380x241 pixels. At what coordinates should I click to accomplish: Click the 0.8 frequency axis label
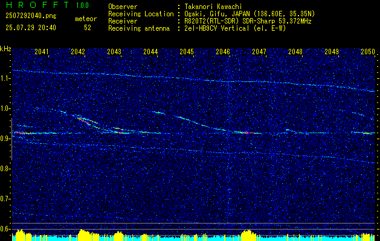[x=5, y=169]
